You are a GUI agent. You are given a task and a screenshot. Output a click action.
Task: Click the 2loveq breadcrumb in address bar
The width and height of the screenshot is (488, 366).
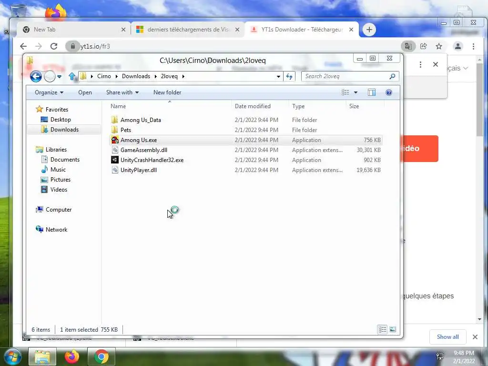tap(169, 76)
